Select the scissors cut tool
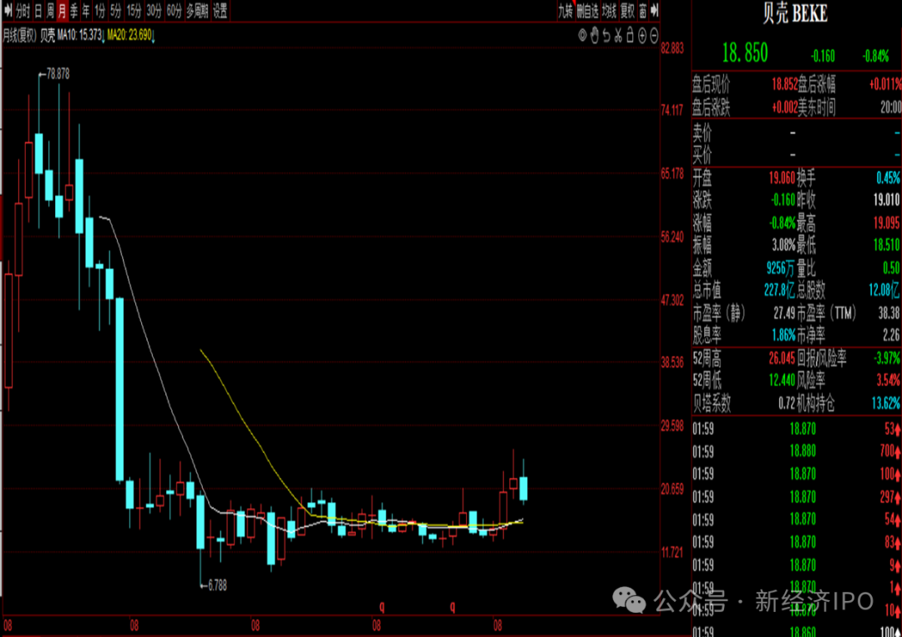The image size is (902, 637). click(618, 36)
